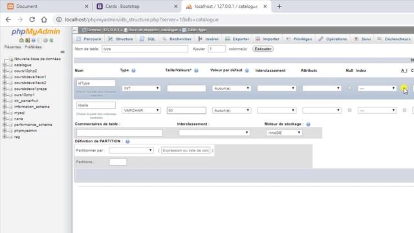The width and height of the screenshot is (414, 233).
Task: Click the Valeur par défaut help icon
Action: pyautogui.click(x=247, y=71)
